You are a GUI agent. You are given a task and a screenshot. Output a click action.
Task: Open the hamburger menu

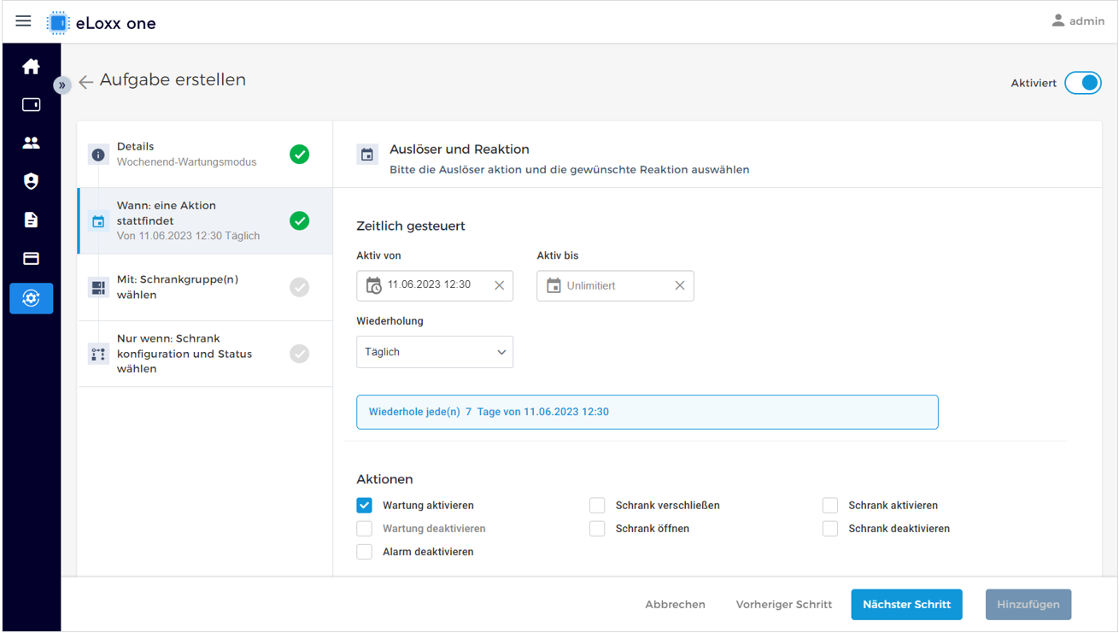23,21
